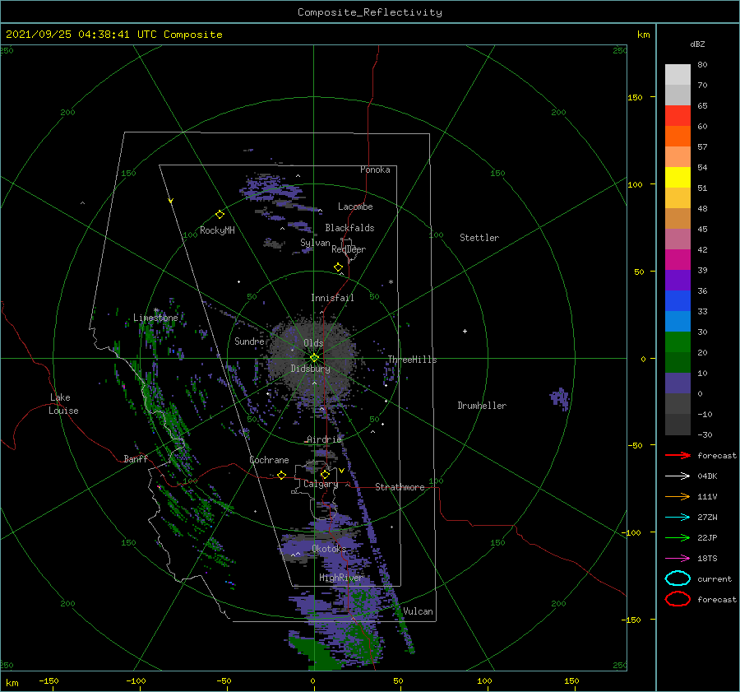The height and width of the screenshot is (692, 740).
Task: Click the Drumheller city label
Action: click(x=482, y=406)
